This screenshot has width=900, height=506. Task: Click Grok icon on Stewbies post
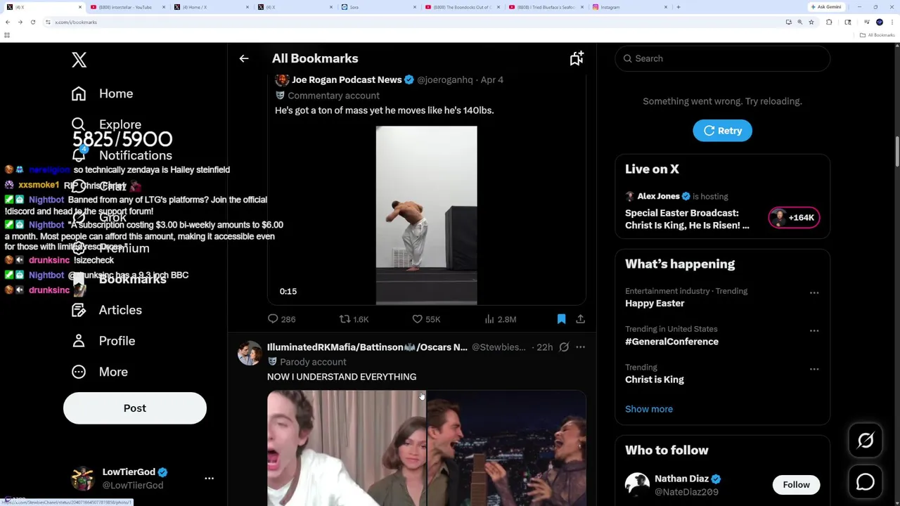coord(564,347)
